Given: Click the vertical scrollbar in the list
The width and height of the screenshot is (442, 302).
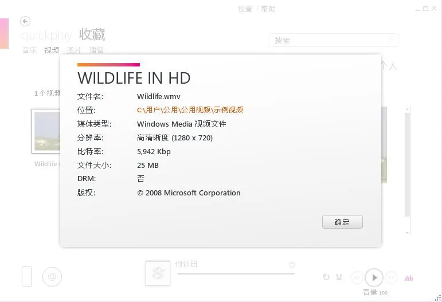Looking at the screenshot, I should coord(407,165).
